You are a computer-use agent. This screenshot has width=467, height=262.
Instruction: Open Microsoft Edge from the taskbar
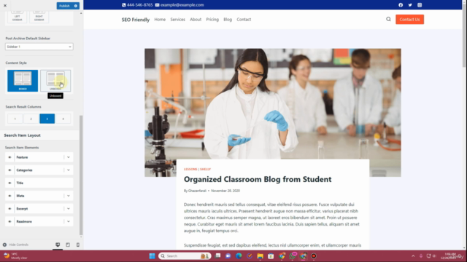[239, 256]
